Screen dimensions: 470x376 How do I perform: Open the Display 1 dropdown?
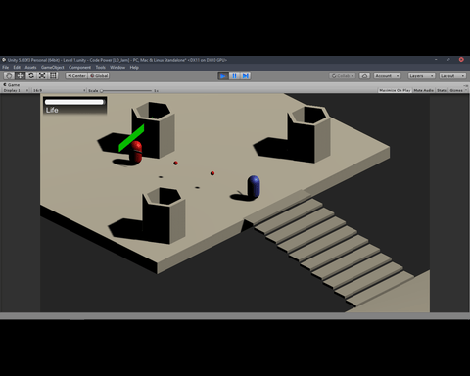[x=16, y=90]
